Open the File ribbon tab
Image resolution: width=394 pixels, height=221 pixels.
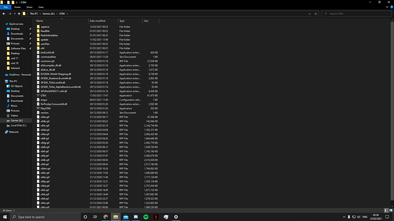click(x=6, y=7)
